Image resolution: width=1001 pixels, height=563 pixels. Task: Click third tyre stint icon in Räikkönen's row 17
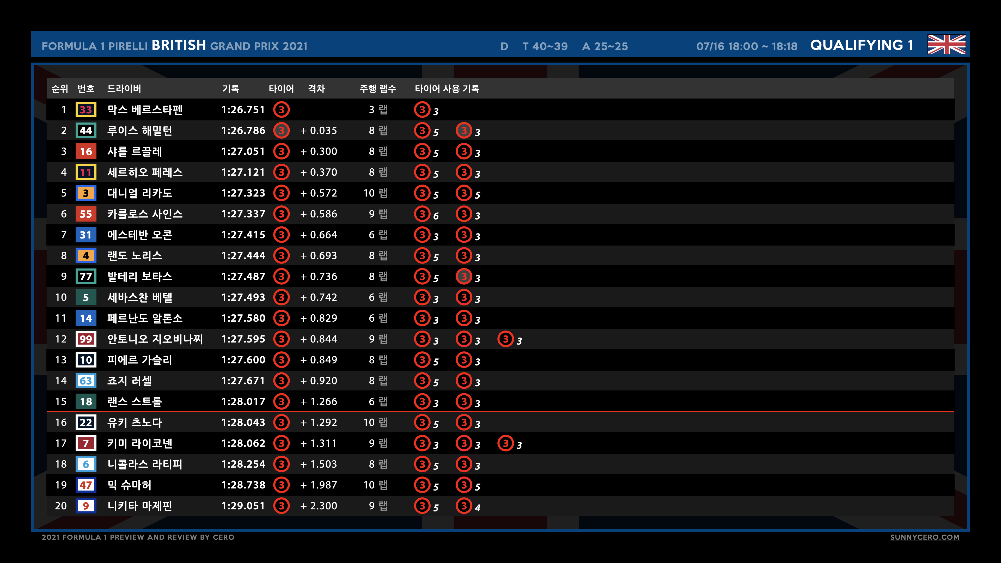point(505,443)
